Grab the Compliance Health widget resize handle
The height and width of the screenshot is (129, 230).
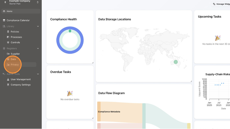pos(93,63)
